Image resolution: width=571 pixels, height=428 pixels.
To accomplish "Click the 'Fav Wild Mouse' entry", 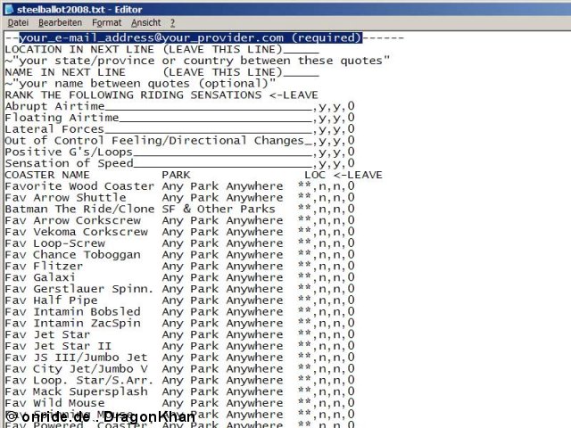I will point(54,403).
